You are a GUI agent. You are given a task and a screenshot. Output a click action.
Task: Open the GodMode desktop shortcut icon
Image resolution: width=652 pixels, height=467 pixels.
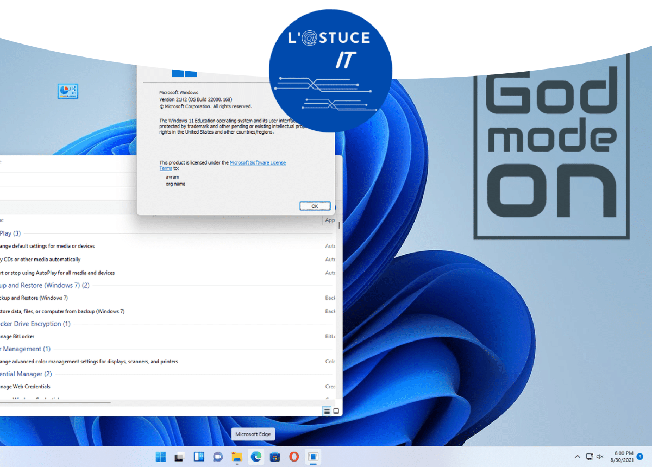pyautogui.click(x=68, y=91)
